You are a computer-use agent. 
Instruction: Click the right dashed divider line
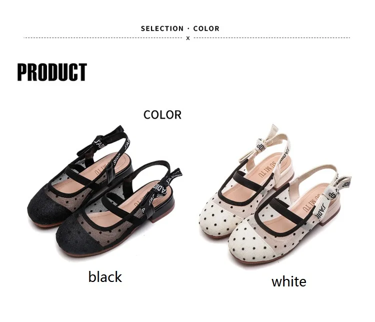(x=271, y=38)
